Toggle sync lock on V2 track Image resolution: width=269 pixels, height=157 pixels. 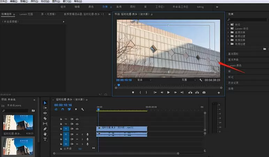(x=72, y=124)
